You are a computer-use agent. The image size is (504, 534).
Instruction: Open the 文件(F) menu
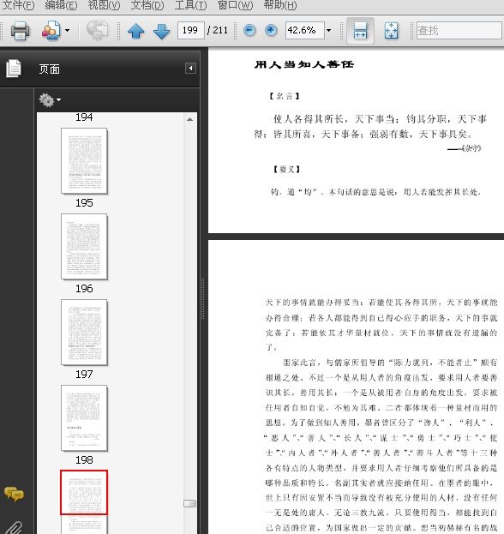pyautogui.click(x=18, y=5)
